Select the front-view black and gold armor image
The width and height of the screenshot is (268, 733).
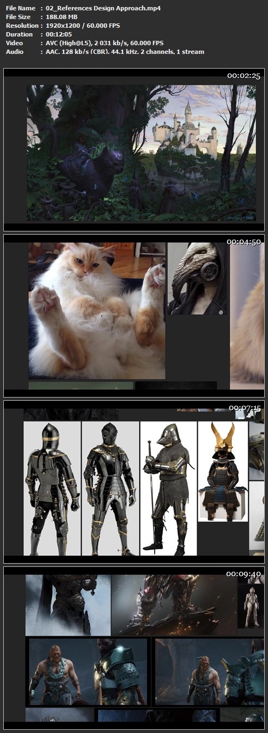pos(110,488)
